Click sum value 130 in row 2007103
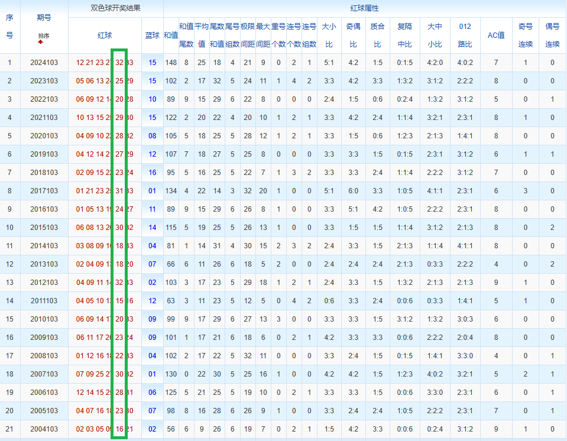The height and width of the screenshot is (441, 567). tap(171, 374)
